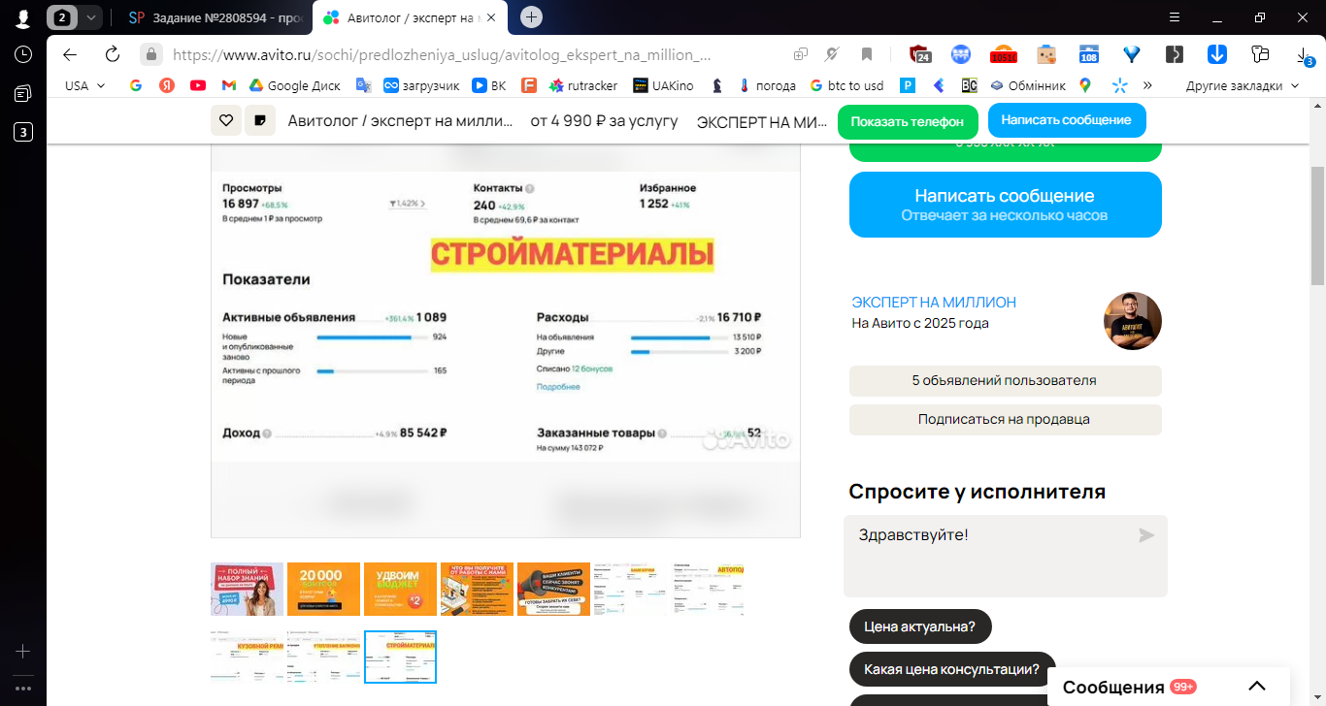Open the Yandex bookmark icon
Screen dimensions: 1326x706
(167, 85)
